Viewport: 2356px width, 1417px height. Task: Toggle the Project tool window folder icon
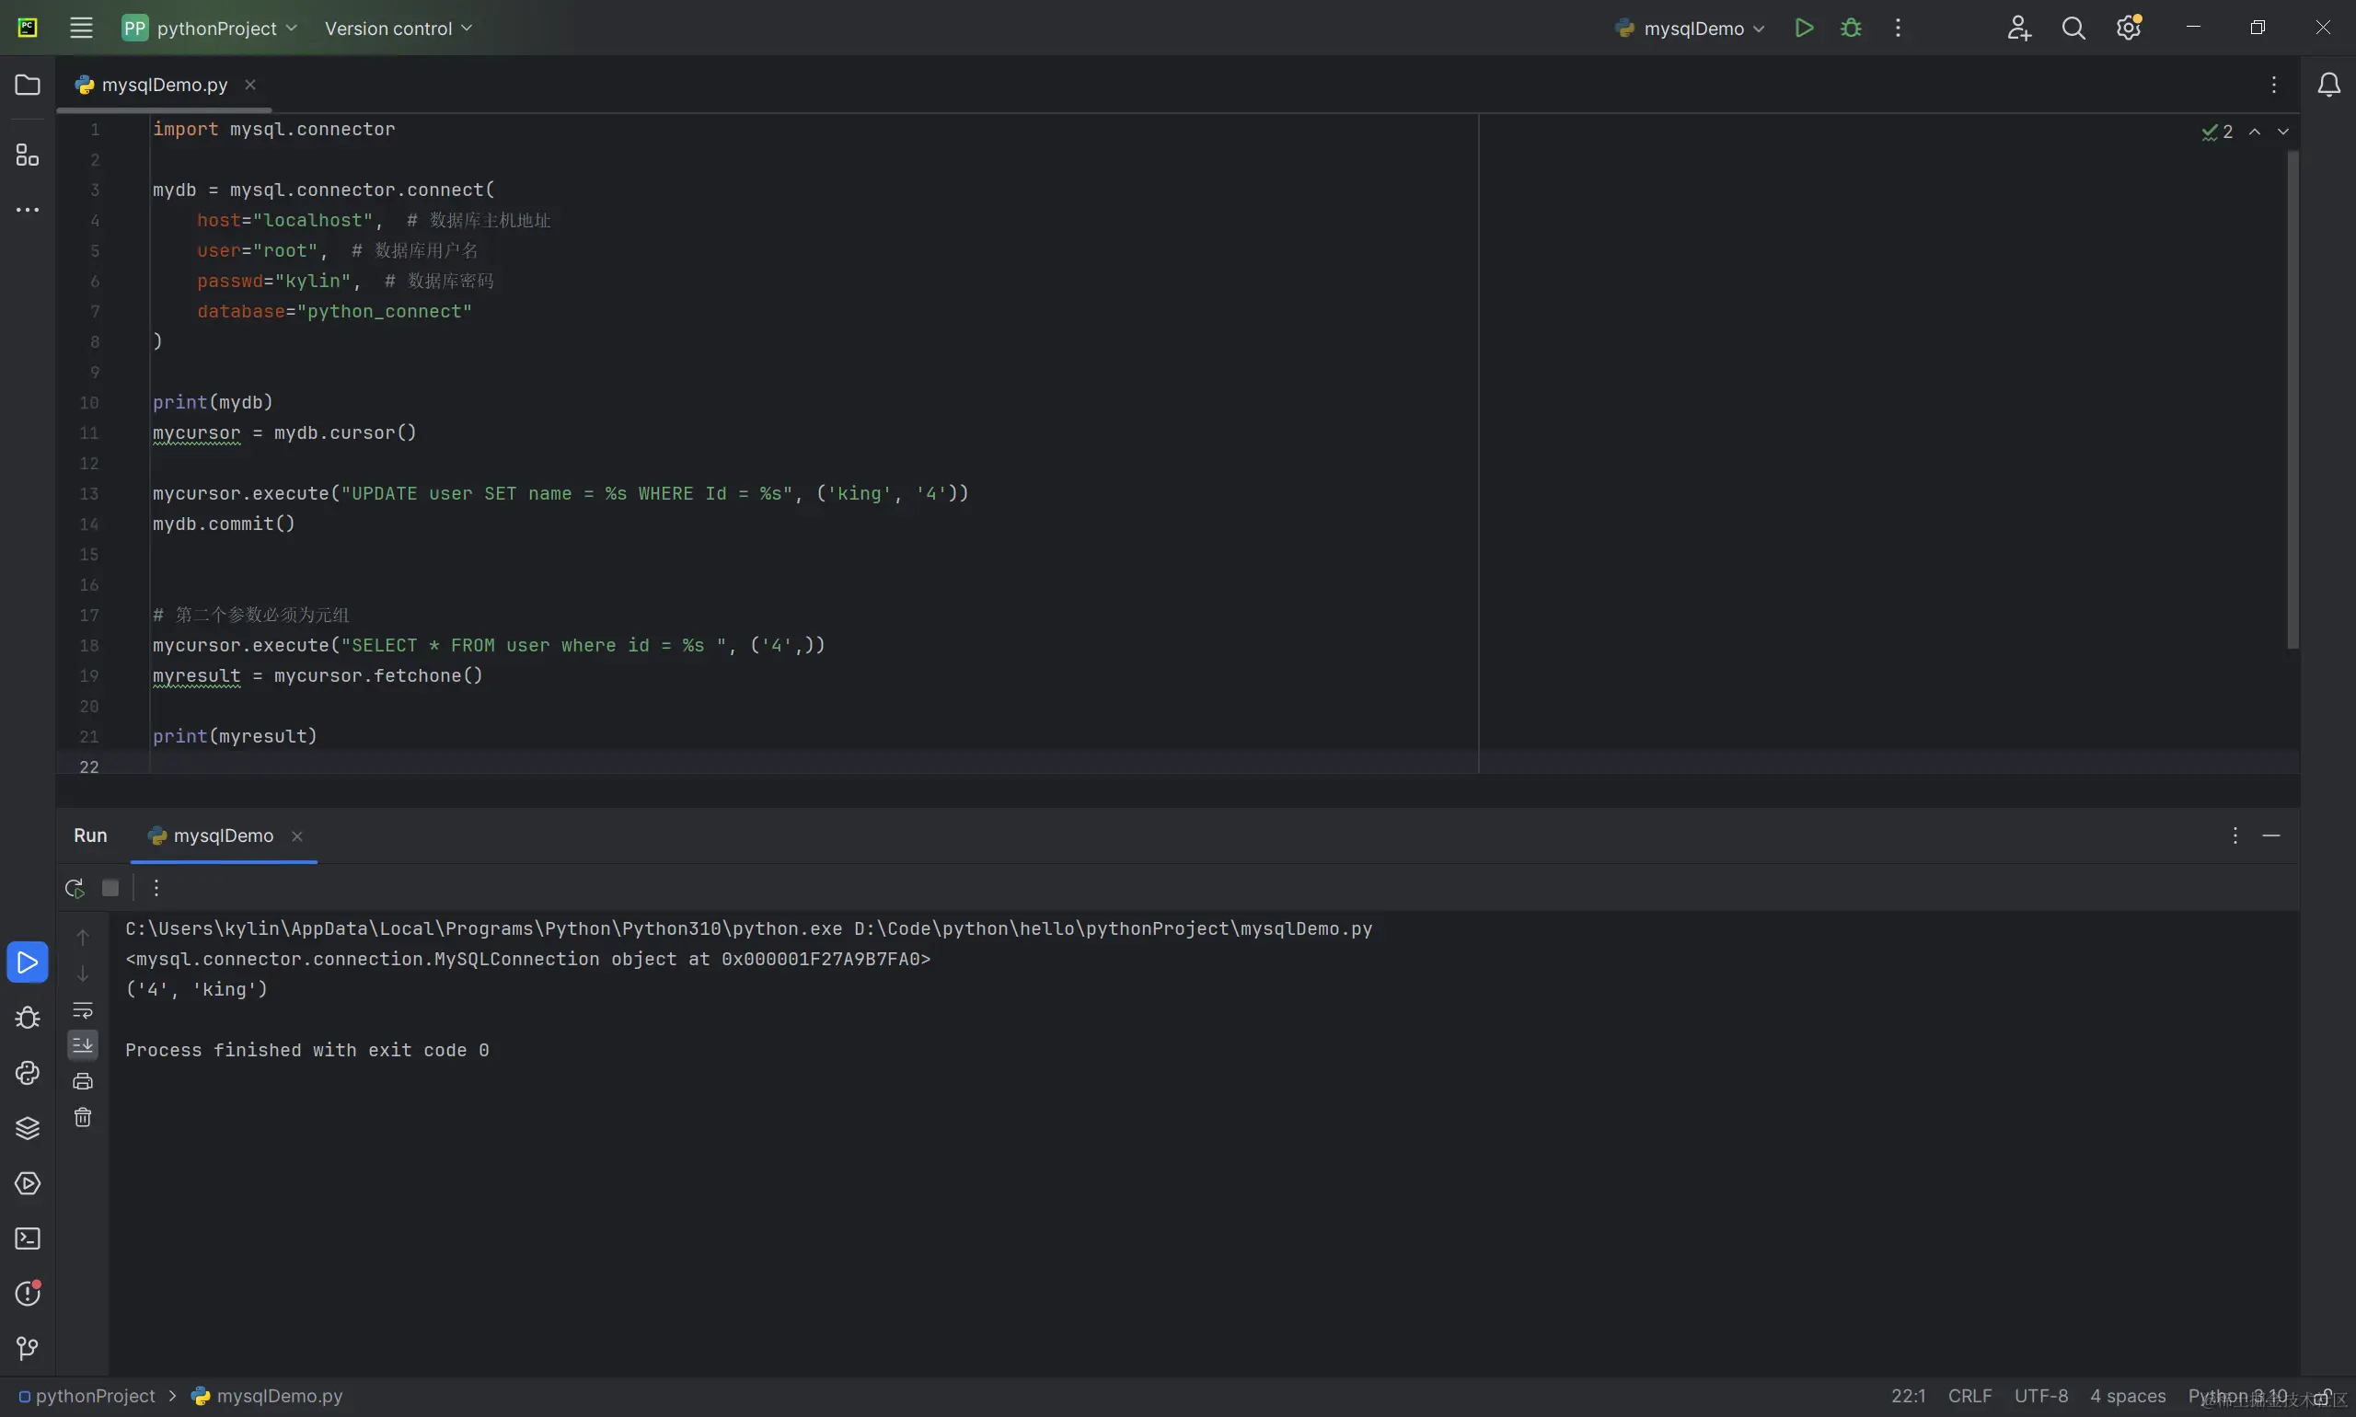[28, 85]
